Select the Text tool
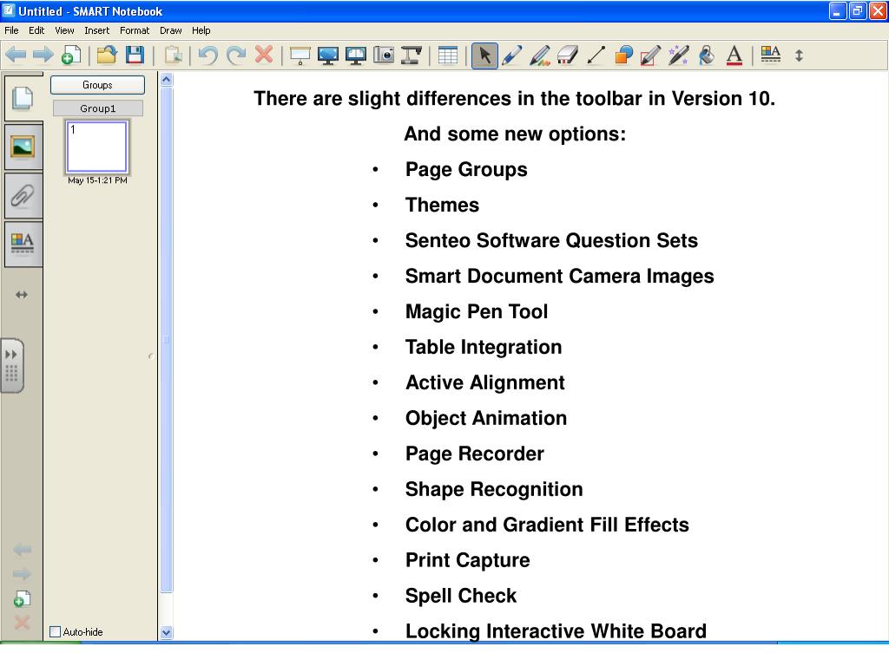The image size is (889, 666). [734, 55]
